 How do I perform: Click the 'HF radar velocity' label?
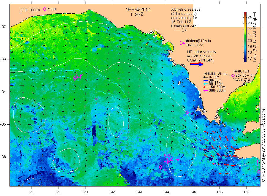pos(202,52)
